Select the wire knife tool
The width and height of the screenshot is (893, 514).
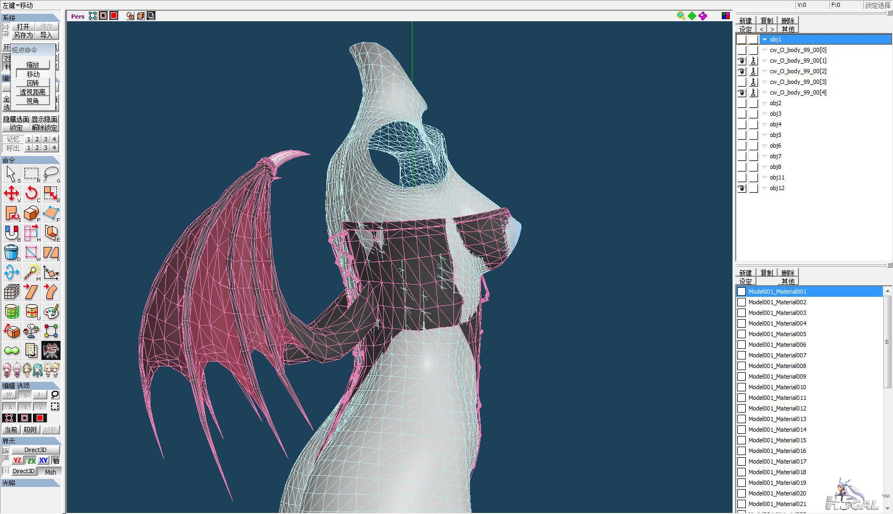coord(31,253)
